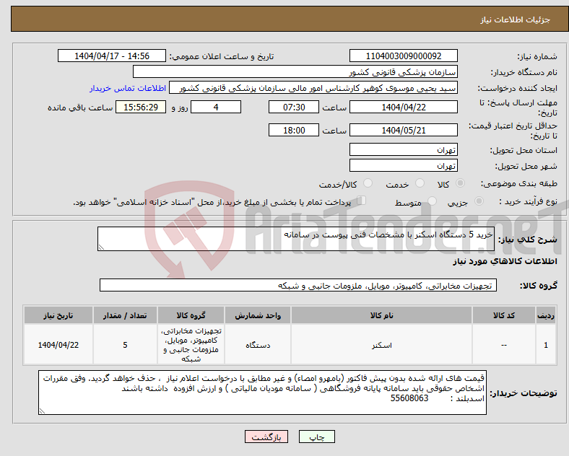569x456 pixels.
Task: Click the row number 1 cell
Action: (x=545, y=345)
